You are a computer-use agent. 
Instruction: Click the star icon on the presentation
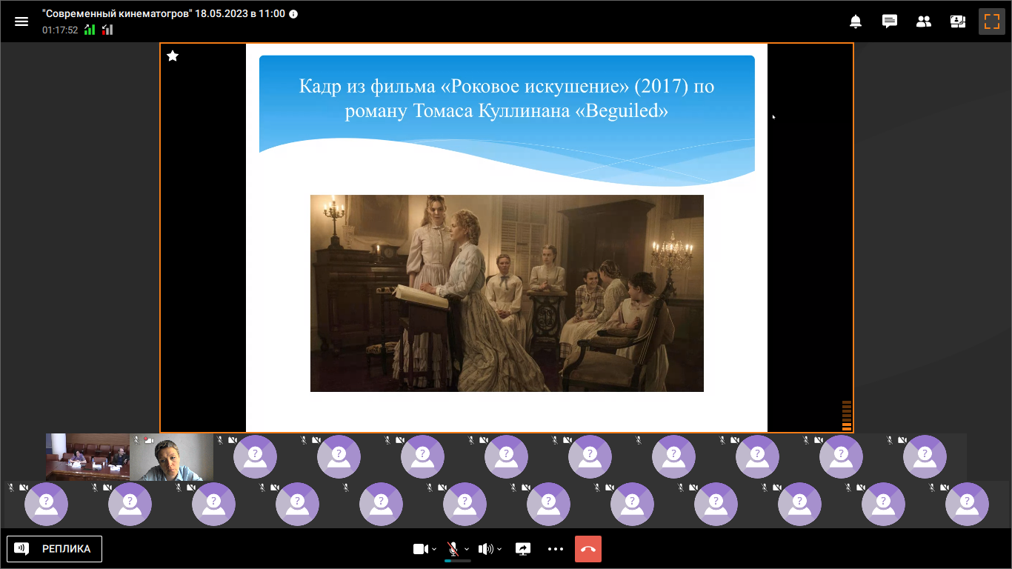pos(173,56)
